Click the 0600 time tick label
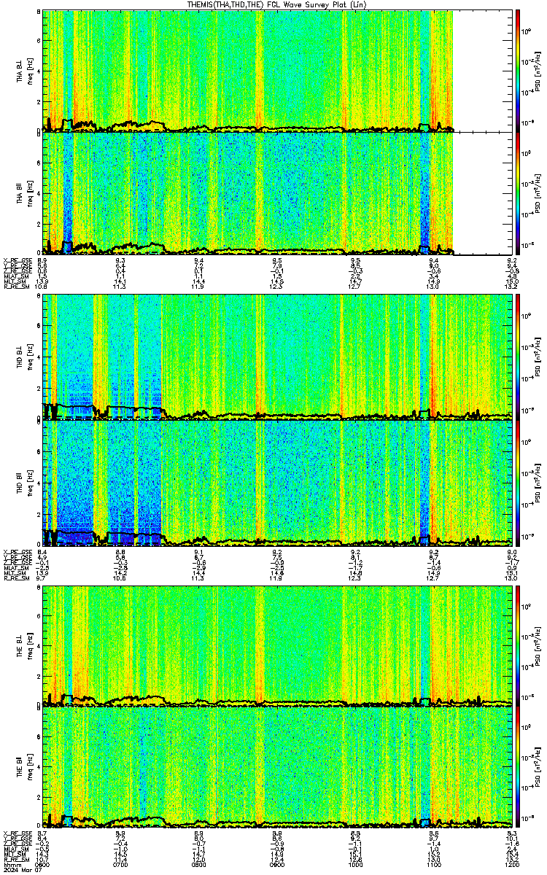This screenshot has width=547, height=875. pos(42,864)
